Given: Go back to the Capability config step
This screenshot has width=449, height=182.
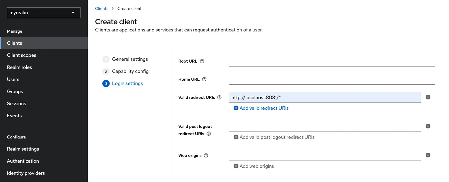Looking at the screenshot, I should [x=130, y=71].
